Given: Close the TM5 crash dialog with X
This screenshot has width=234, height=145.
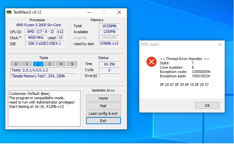Looking at the screenshot, I should 219,44.
